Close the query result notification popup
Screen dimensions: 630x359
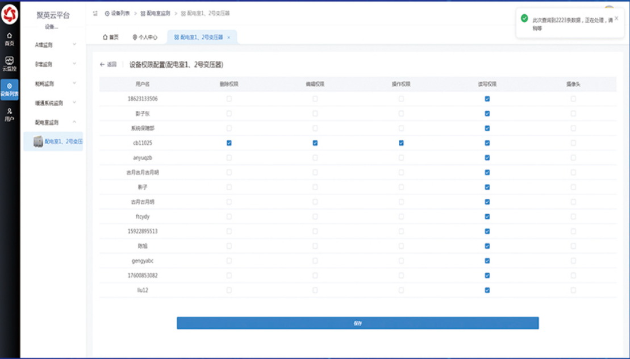coord(618,17)
